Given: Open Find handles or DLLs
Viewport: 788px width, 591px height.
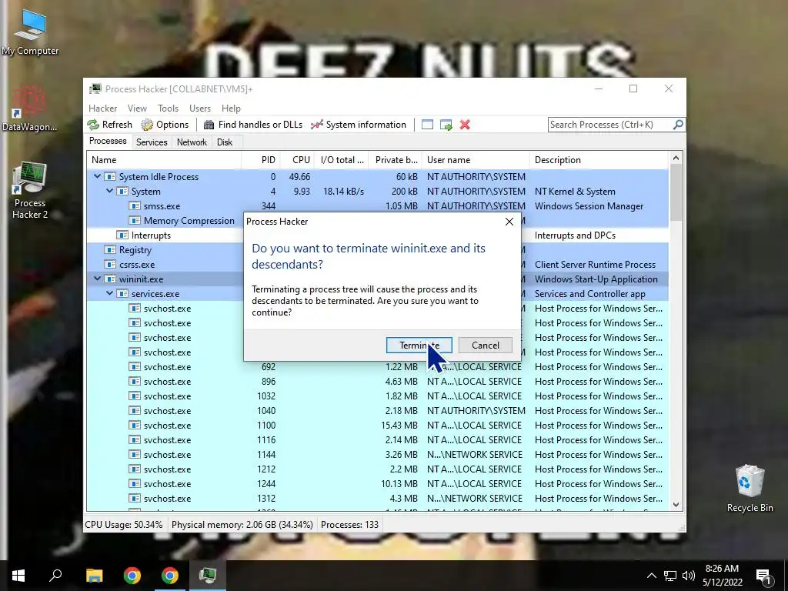Looking at the screenshot, I should pyautogui.click(x=252, y=125).
